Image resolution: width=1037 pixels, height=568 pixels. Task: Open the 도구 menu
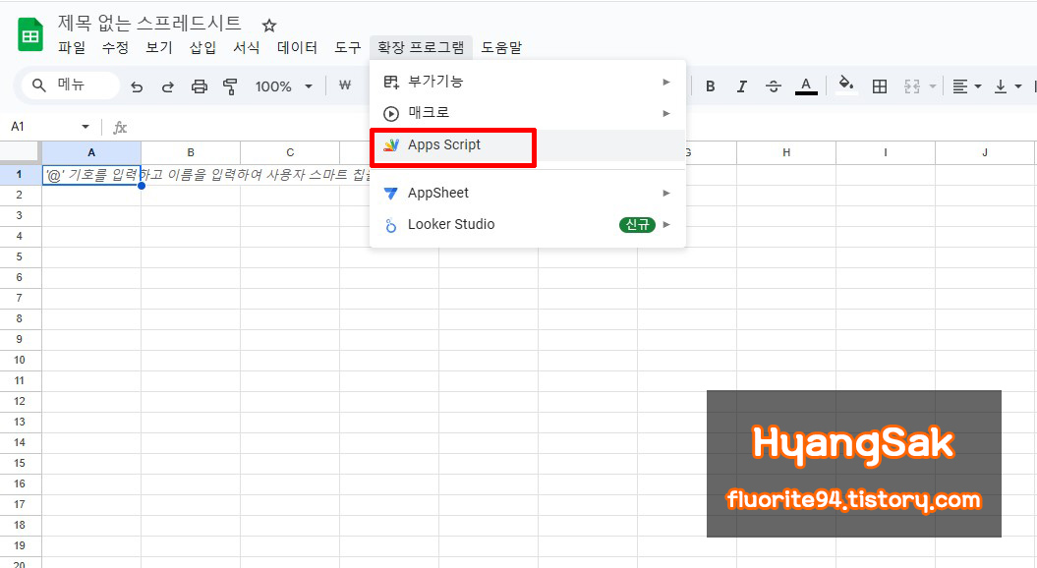click(347, 47)
